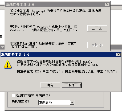The image size is (122, 111).
Task: Toggle via the 检测非即插即用硬件(D) label text
Action: [x=33, y=95]
